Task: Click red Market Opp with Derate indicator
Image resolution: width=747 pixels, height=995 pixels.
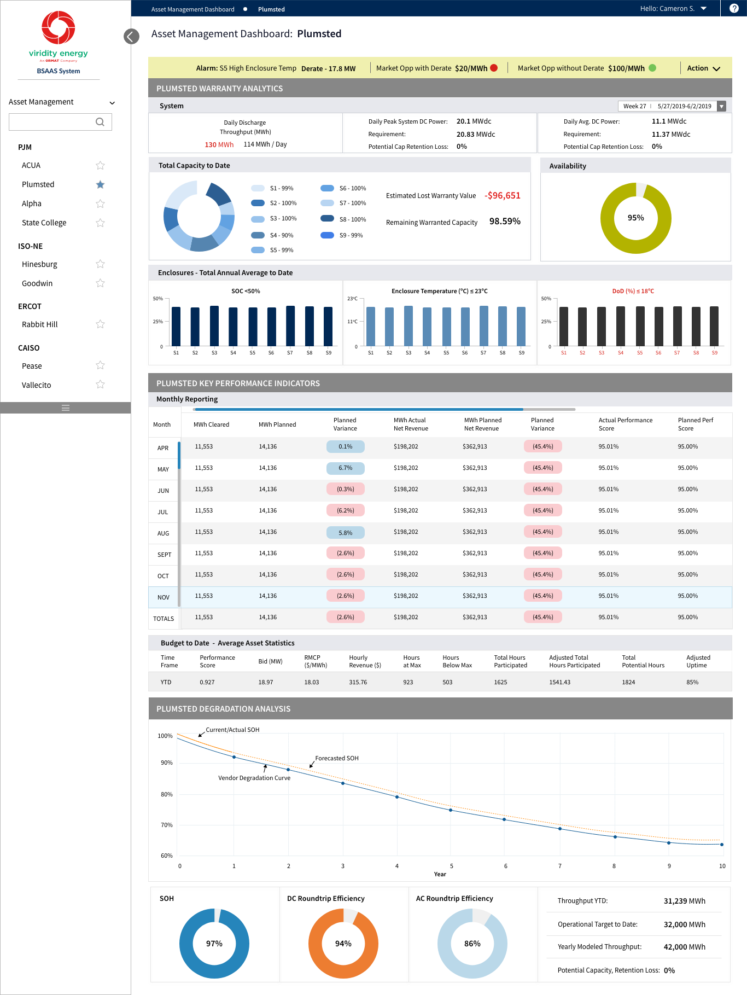Action: click(494, 68)
